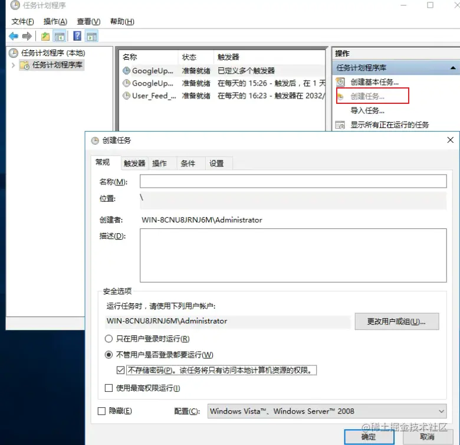Click the 状态 column header
This screenshot has width=460, height=445.
pos(189,57)
